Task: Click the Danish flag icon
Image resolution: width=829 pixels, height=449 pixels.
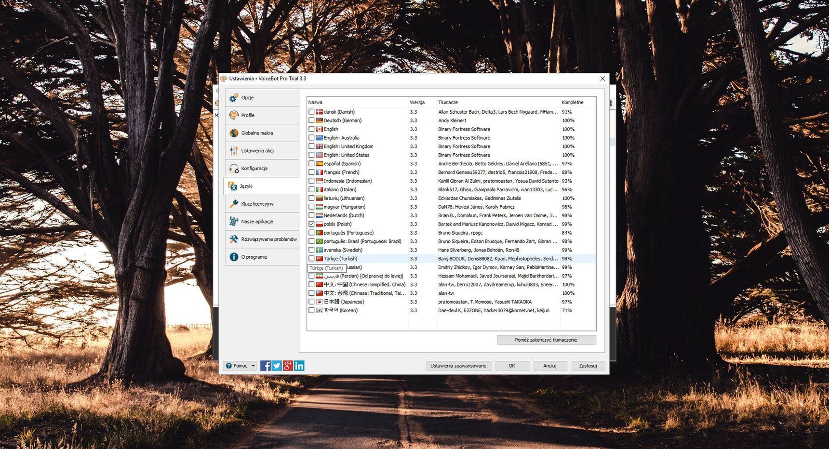Action: pos(319,112)
